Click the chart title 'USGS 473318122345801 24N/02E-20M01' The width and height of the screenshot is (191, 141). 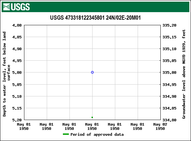click(95, 18)
